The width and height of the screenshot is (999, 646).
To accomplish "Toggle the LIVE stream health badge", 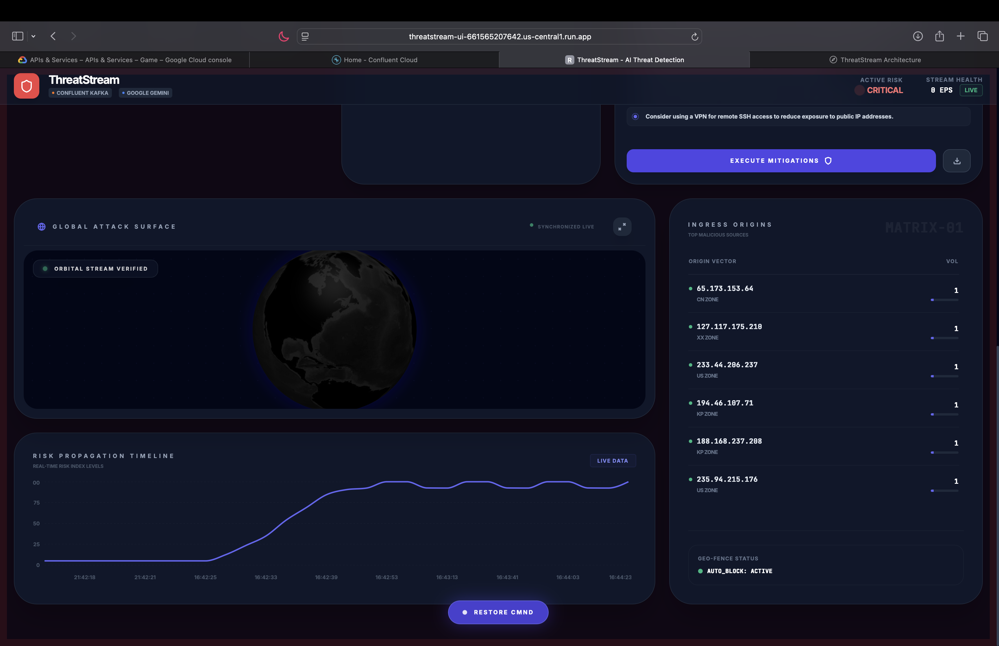I will (971, 90).
